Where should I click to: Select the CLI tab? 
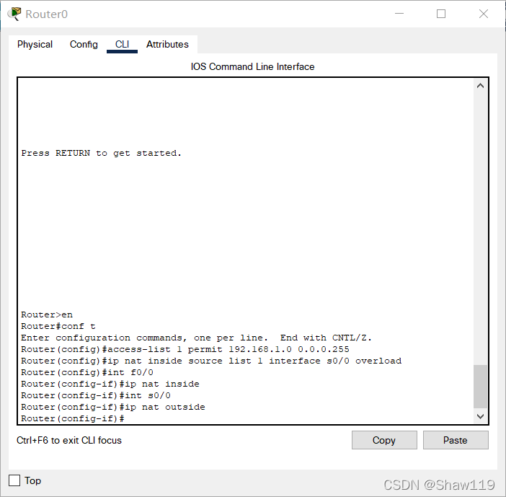pos(122,44)
